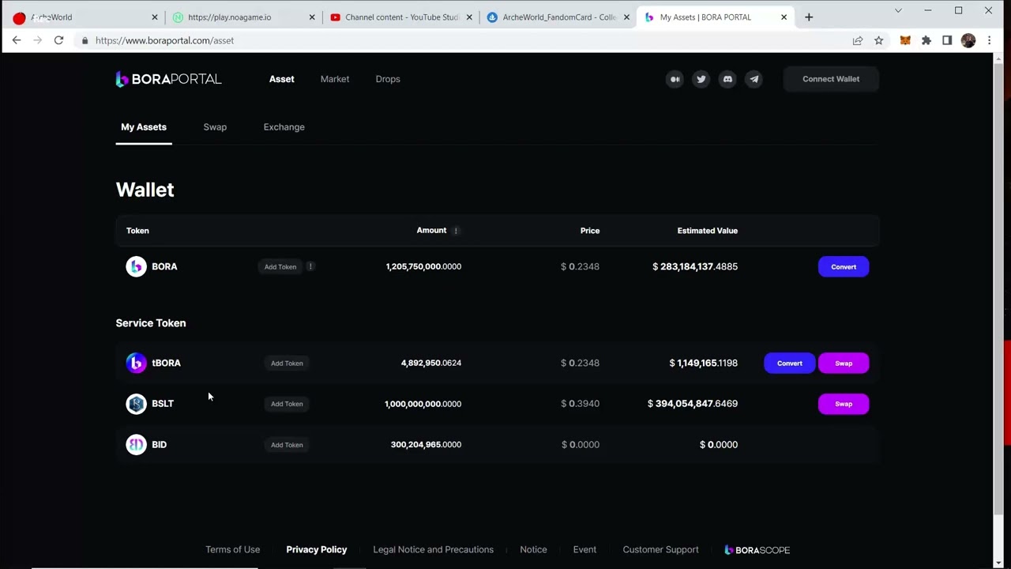The width and height of the screenshot is (1011, 569).
Task: Bookmark this page with the star icon
Action: 878,40
